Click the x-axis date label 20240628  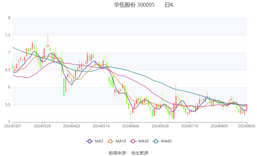point(160,126)
